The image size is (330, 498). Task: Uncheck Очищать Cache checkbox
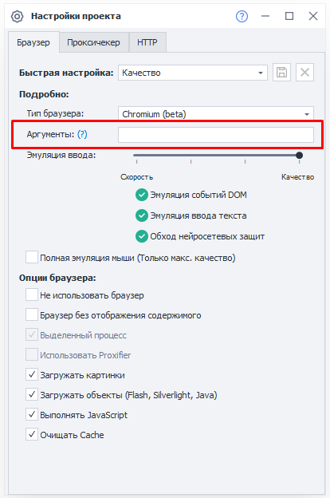point(32,434)
